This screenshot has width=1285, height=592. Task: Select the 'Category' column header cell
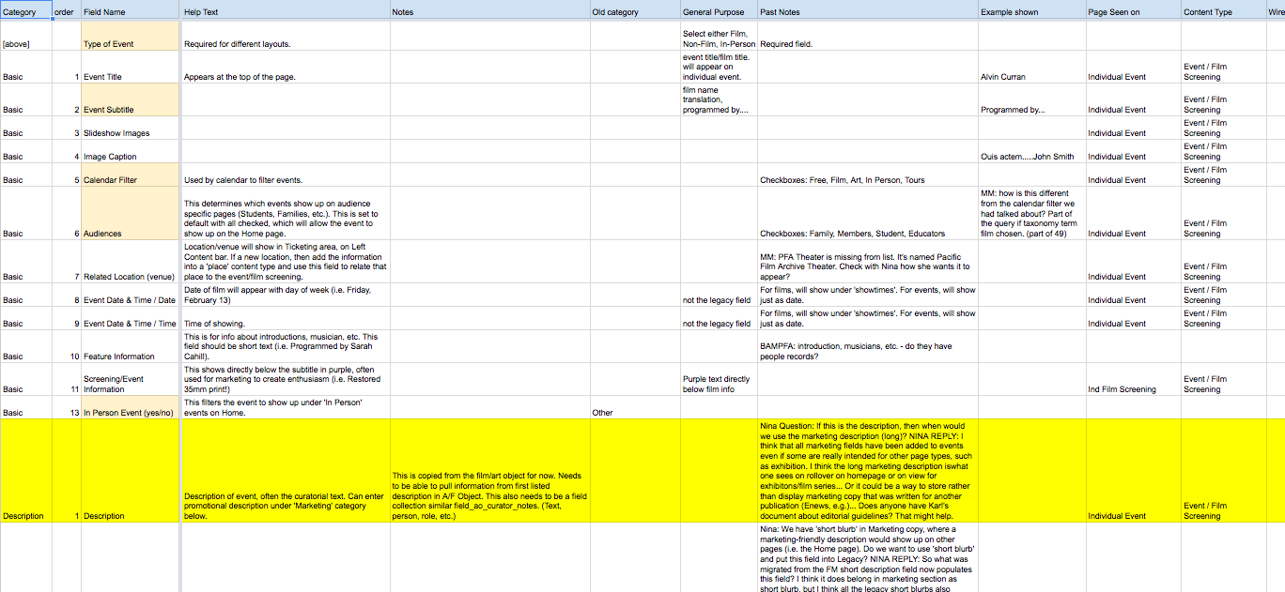(26, 12)
